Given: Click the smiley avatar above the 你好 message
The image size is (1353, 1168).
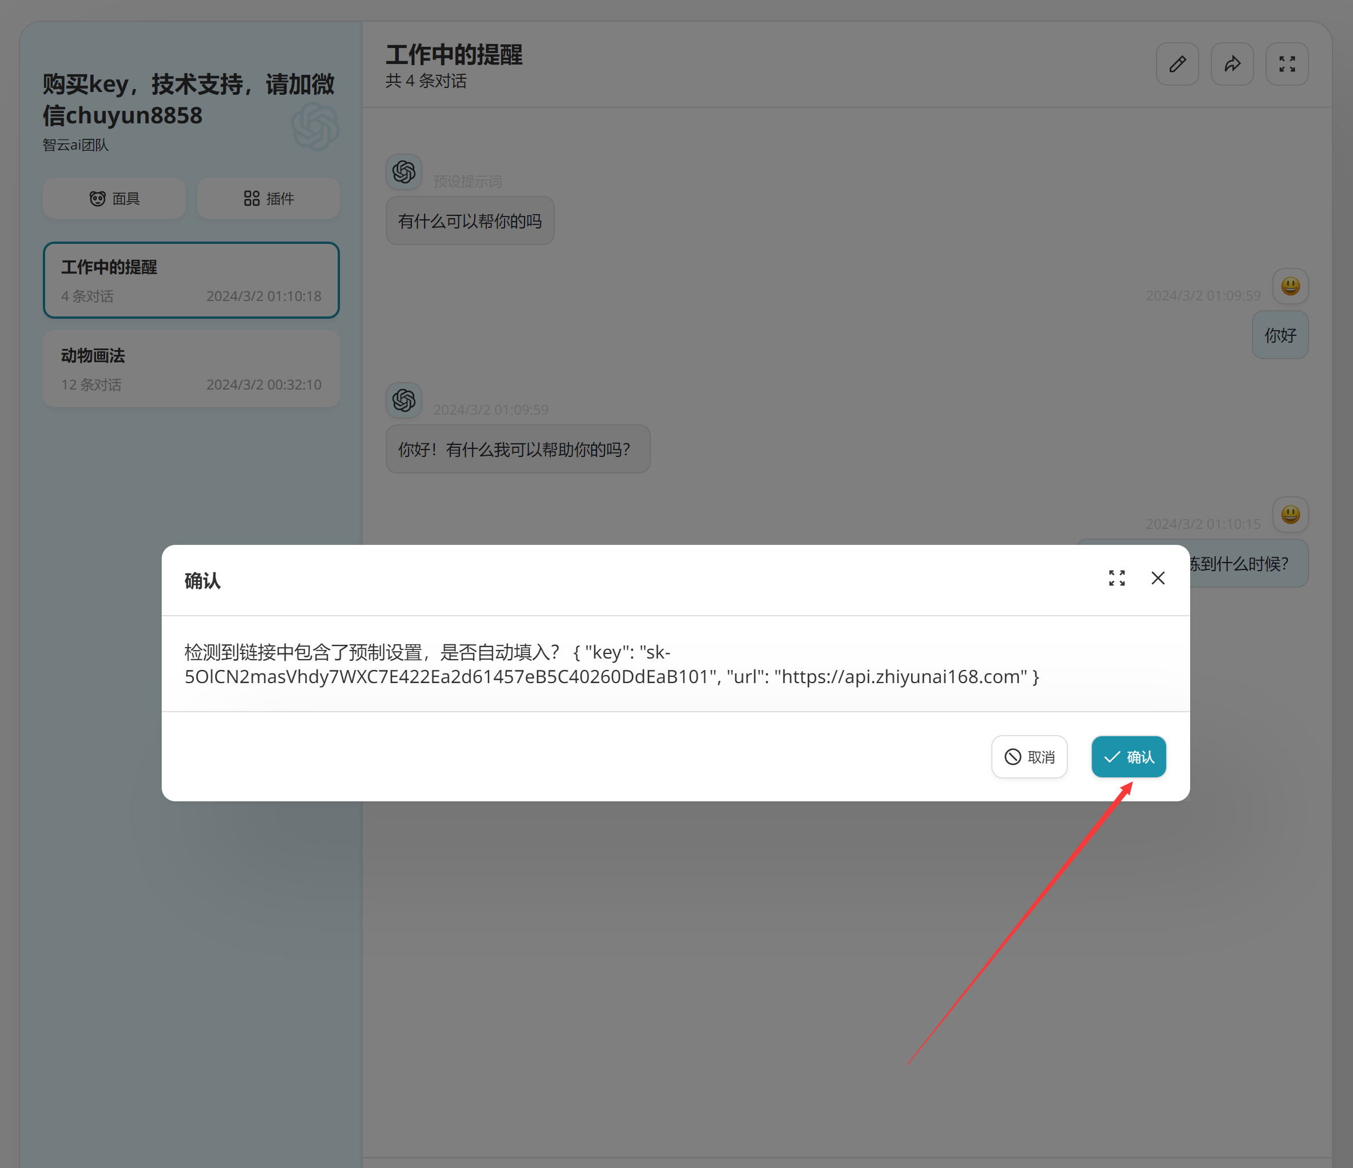Looking at the screenshot, I should tap(1290, 286).
